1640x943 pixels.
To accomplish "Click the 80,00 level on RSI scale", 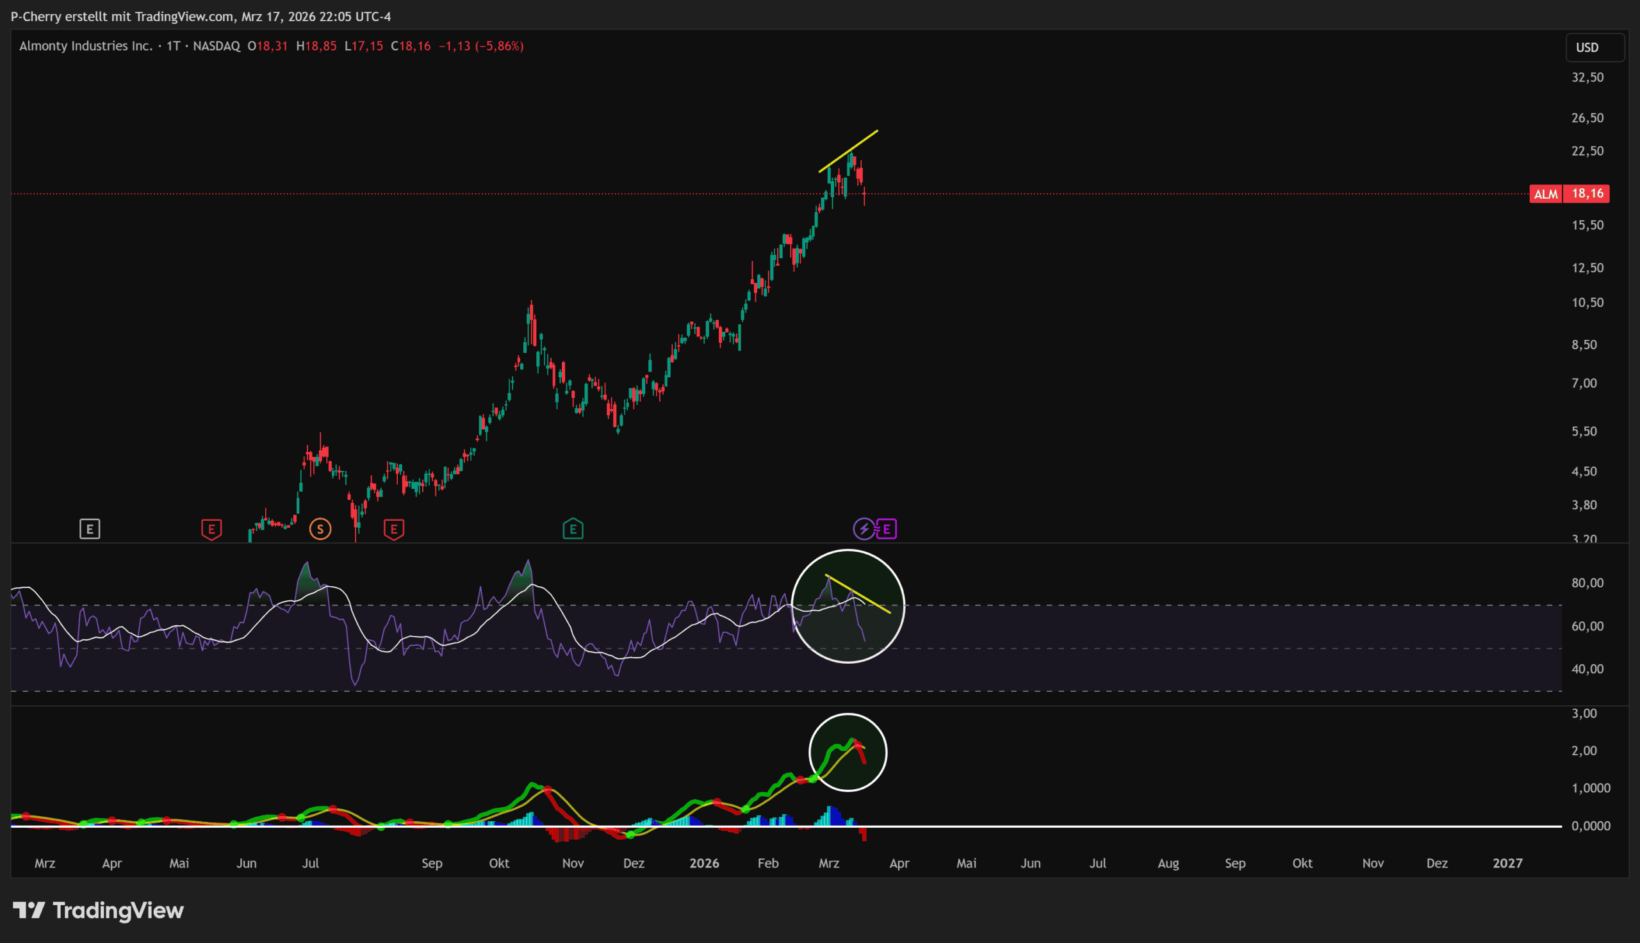I will [1587, 583].
